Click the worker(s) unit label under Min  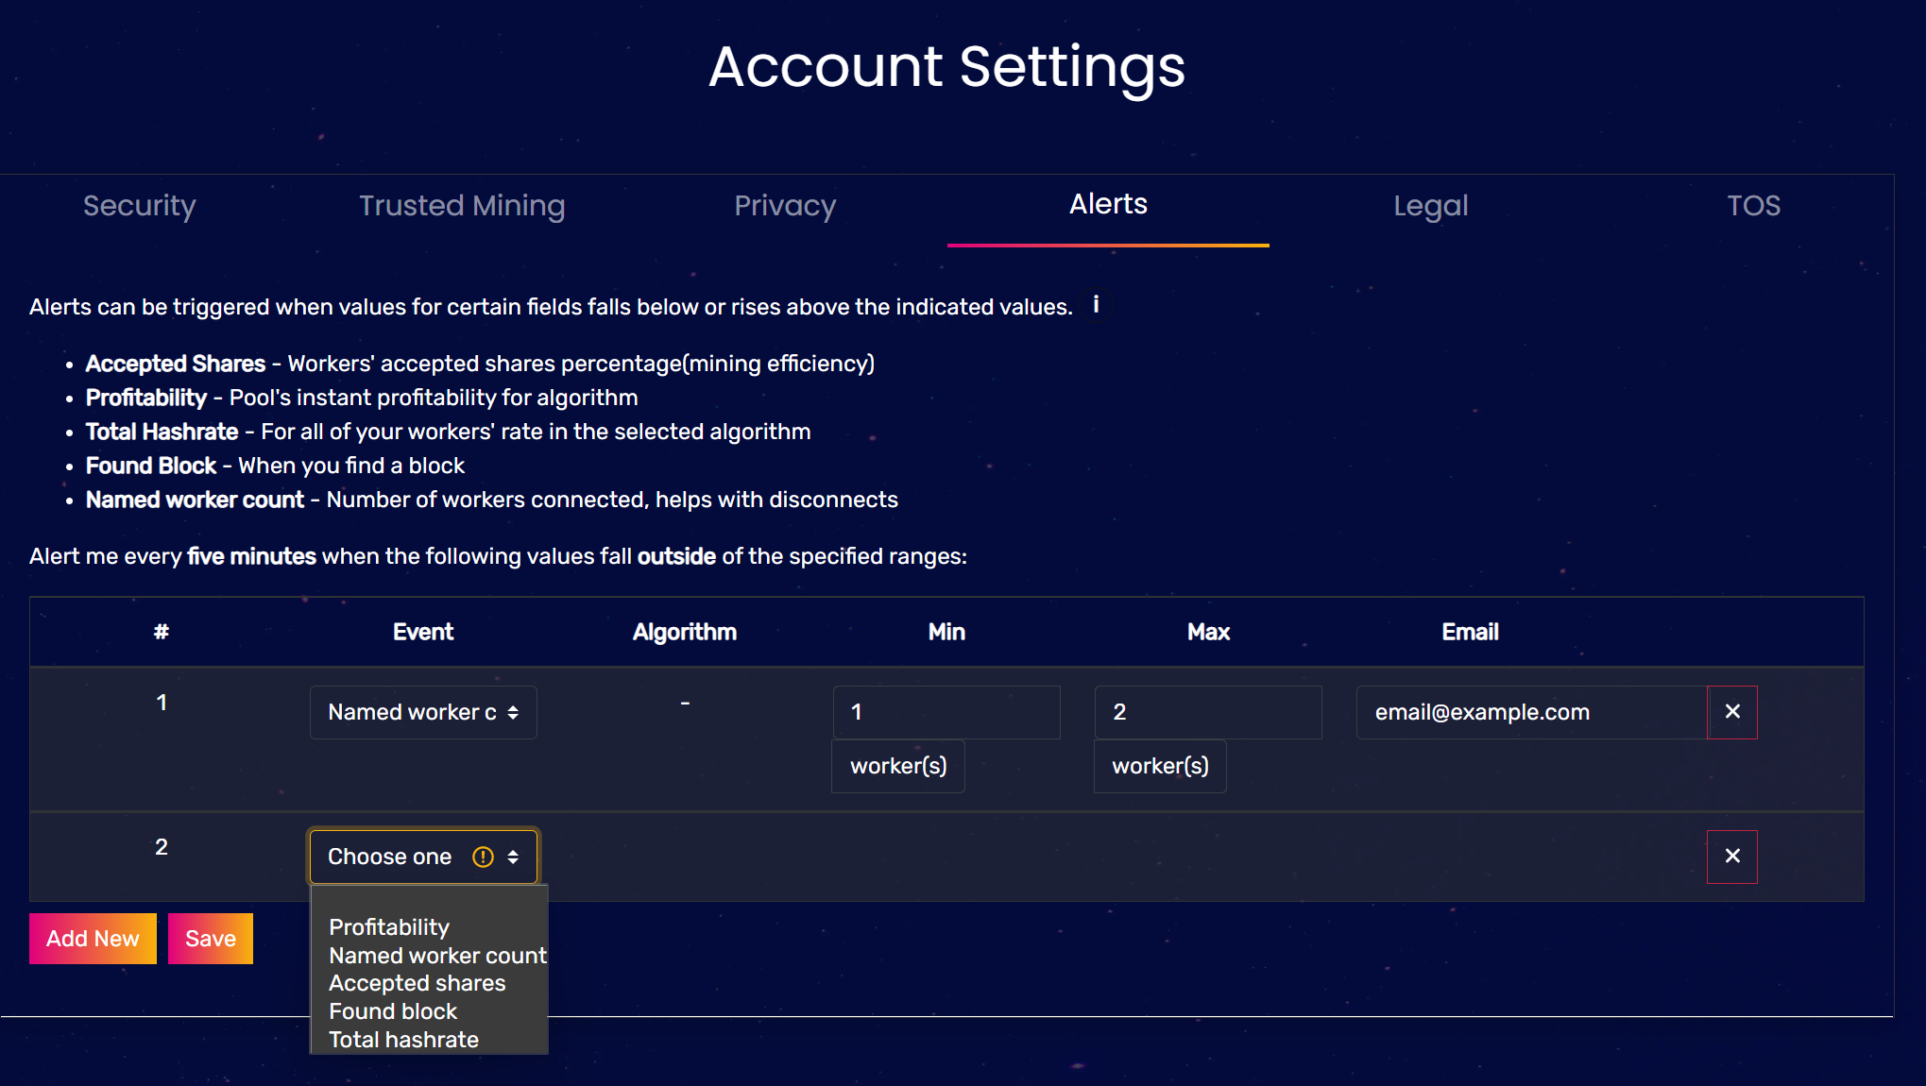click(x=898, y=766)
